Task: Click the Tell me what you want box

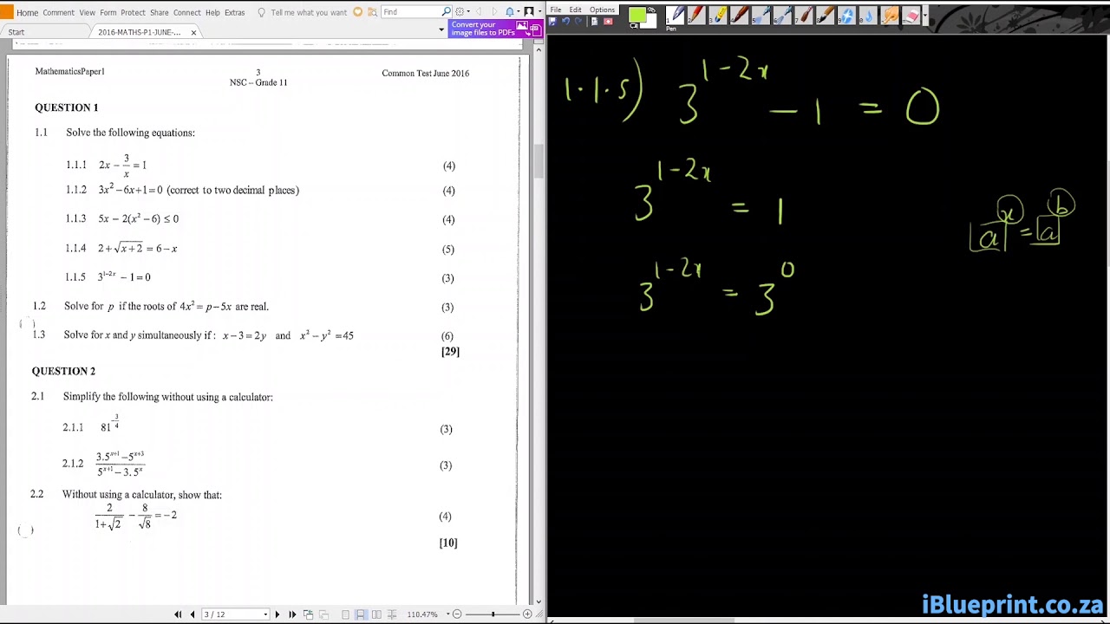Action: click(309, 12)
